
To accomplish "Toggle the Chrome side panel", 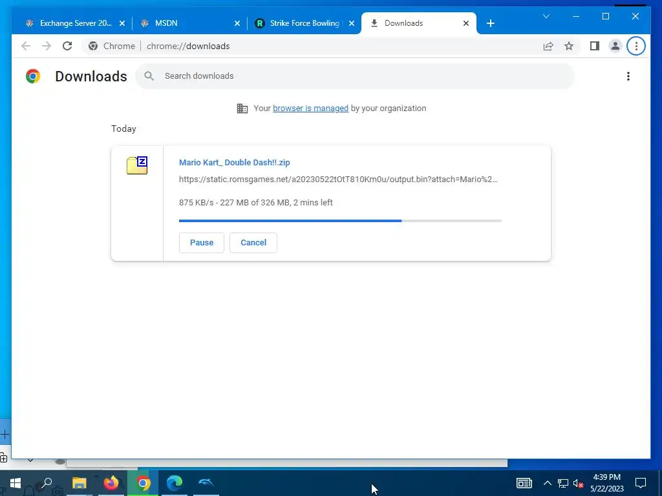I will (595, 46).
